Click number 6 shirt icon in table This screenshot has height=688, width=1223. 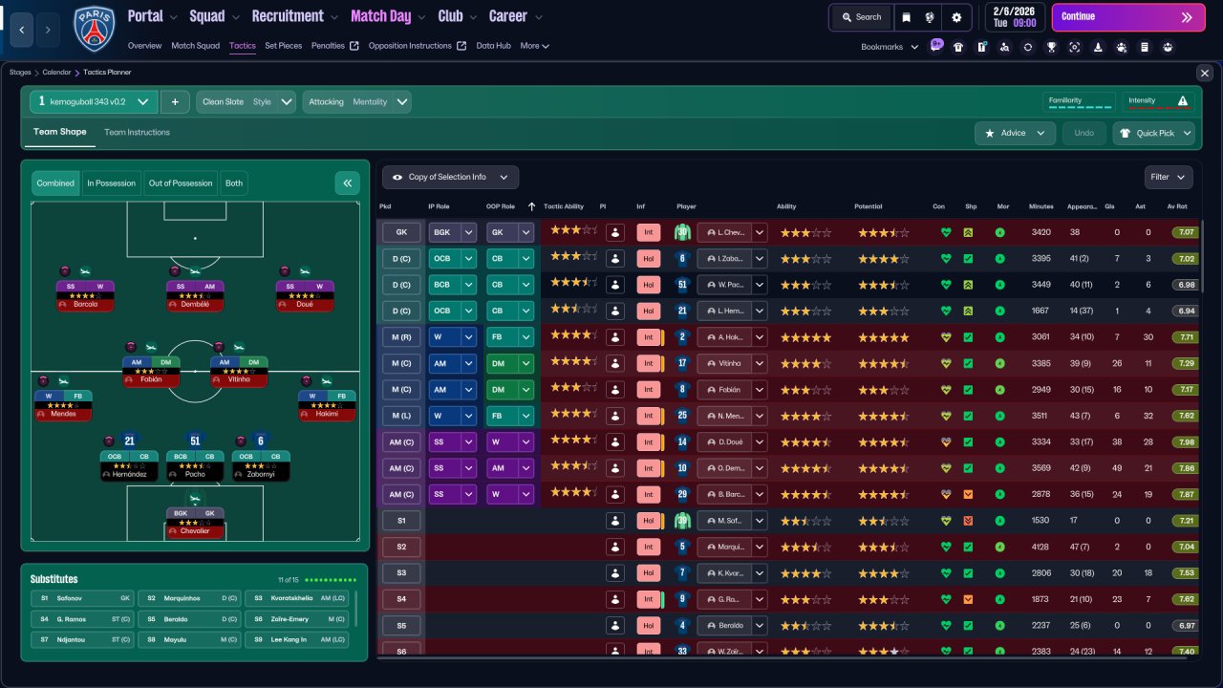pyautogui.click(x=681, y=258)
